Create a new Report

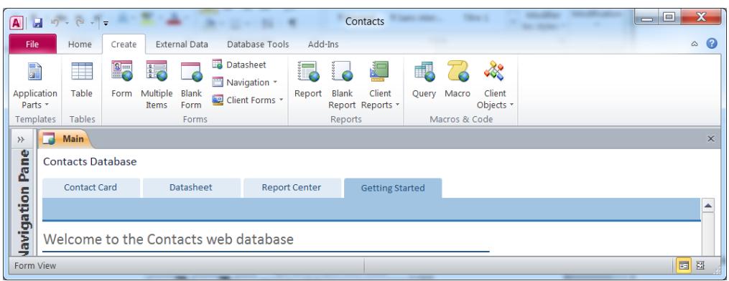coord(308,80)
